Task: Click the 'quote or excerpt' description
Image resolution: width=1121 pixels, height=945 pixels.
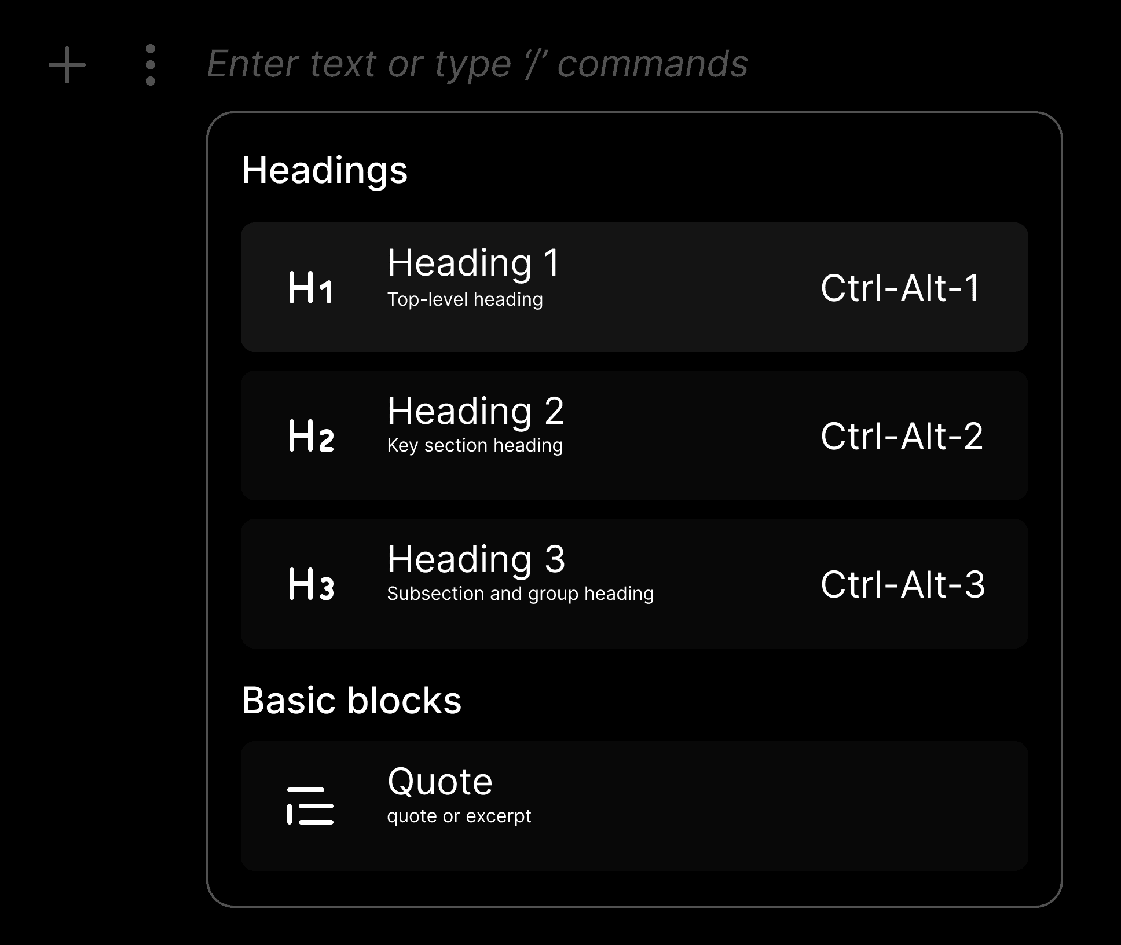Action: pyautogui.click(x=459, y=816)
